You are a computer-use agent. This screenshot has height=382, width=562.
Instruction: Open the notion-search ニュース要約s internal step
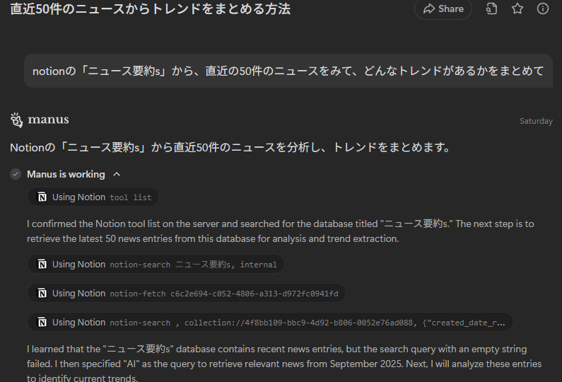click(156, 265)
